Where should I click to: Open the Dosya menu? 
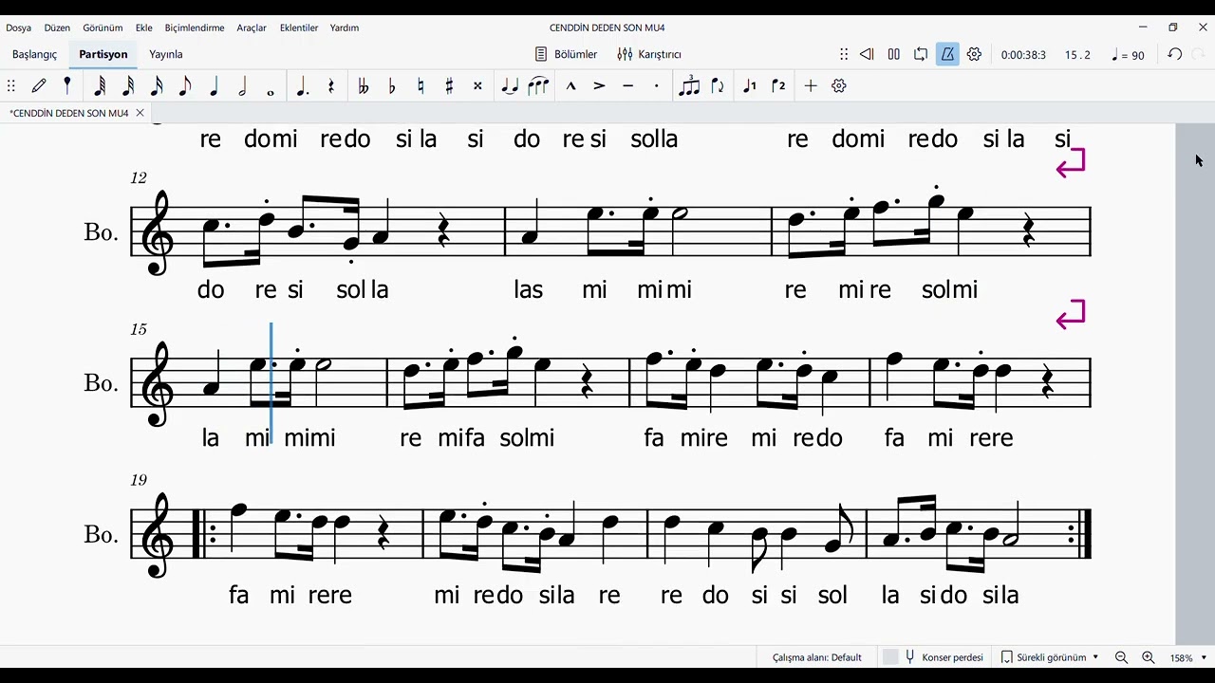[18, 28]
